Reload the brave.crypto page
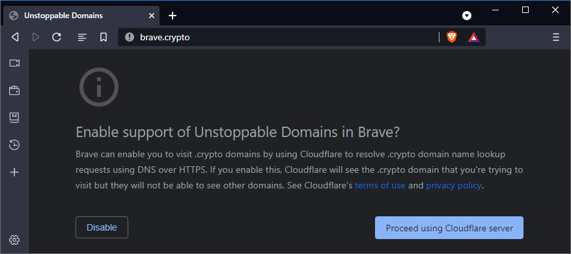The width and height of the screenshot is (571, 254). (57, 37)
